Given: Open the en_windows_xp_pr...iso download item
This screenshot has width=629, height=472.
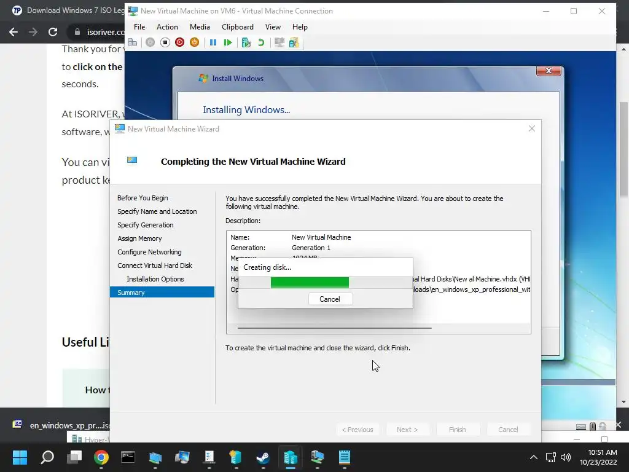Looking at the screenshot, I should click(x=60, y=425).
